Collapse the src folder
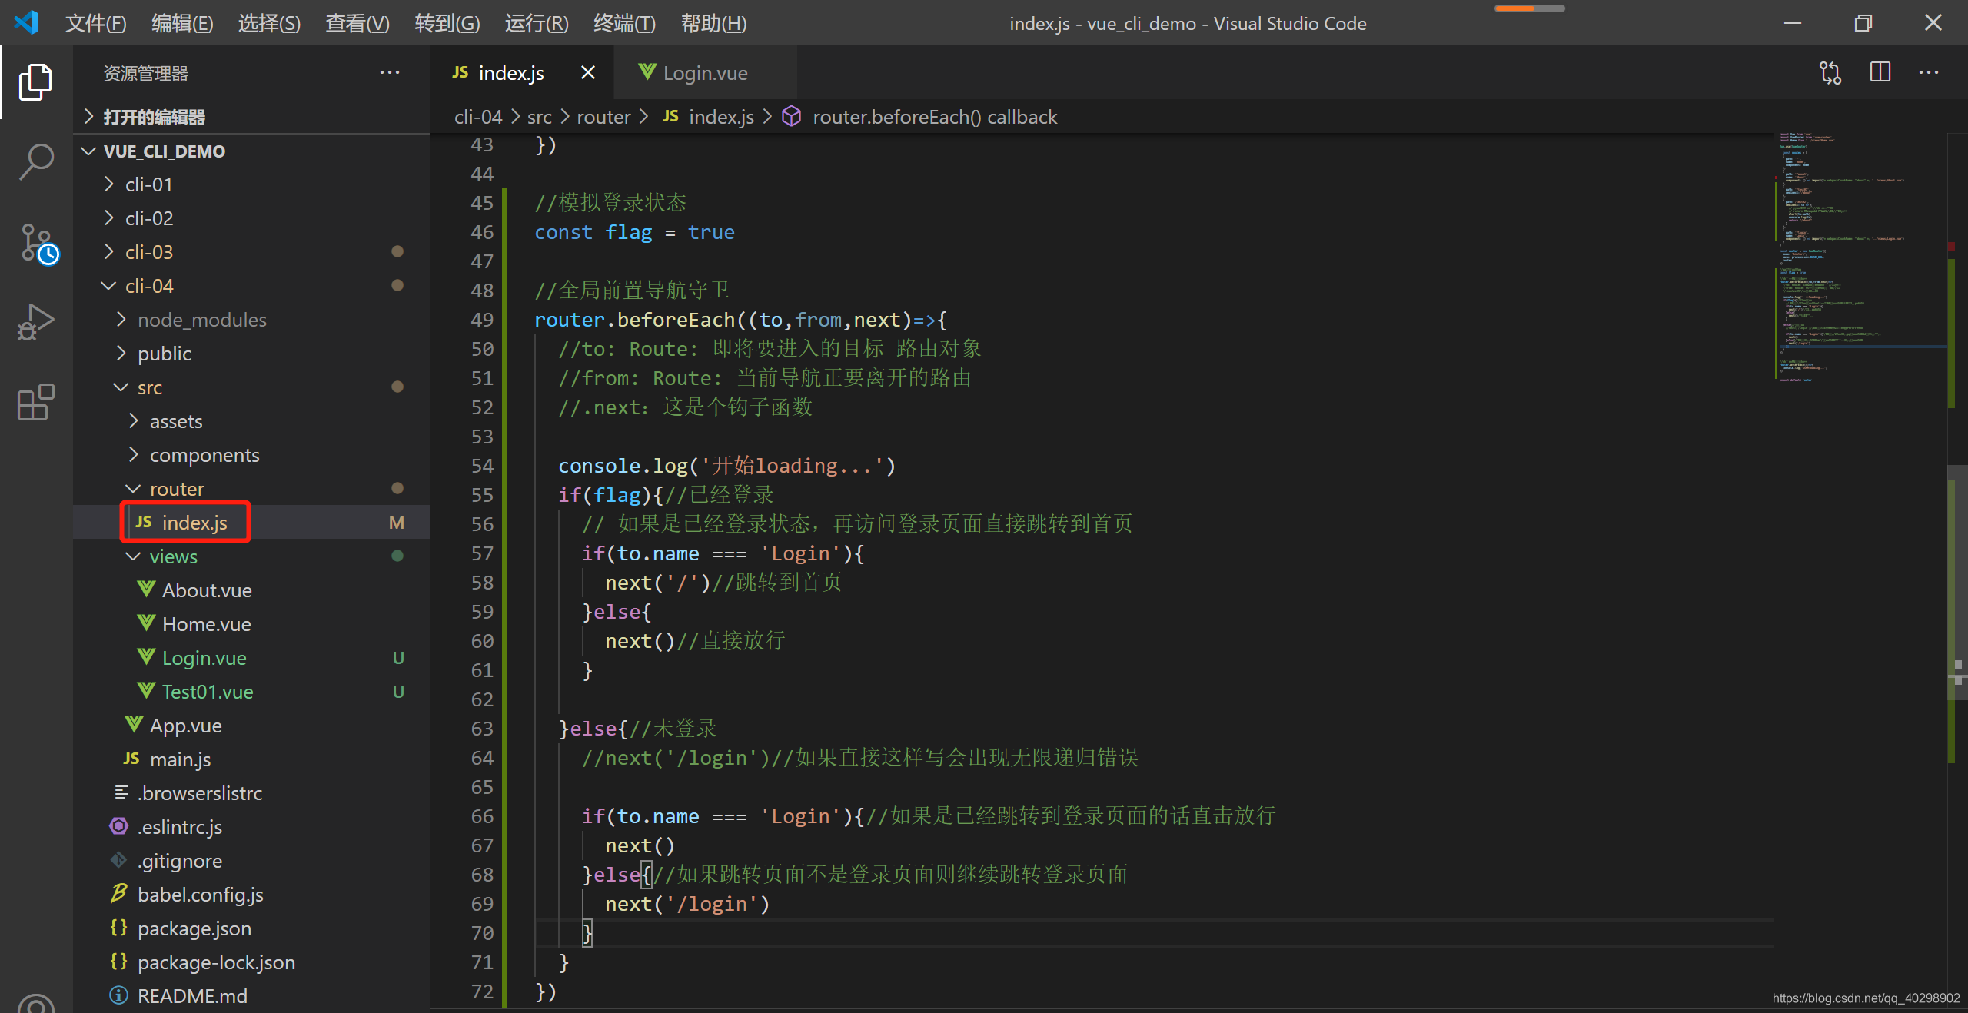The height and width of the screenshot is (1013, 1968). point(121,387)
